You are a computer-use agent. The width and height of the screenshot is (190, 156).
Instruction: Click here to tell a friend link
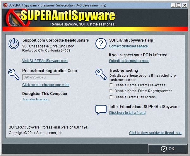click(x=127, y=113)
